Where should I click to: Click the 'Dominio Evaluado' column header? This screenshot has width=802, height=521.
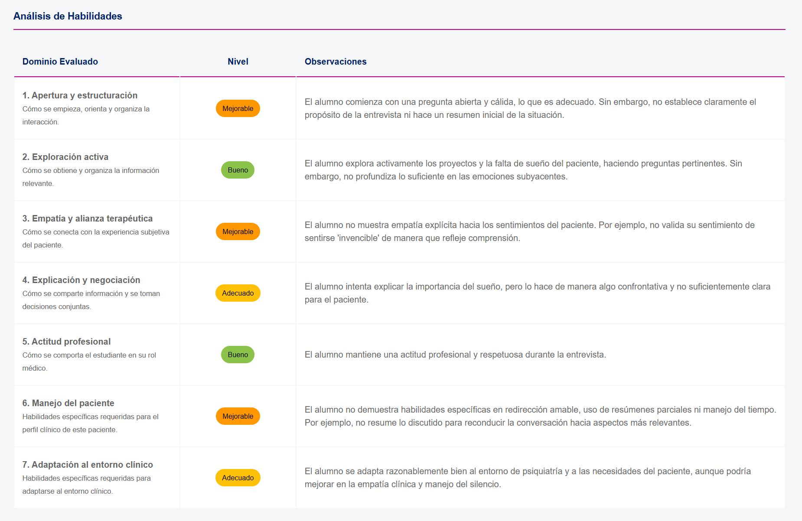pyautogui.click(x=60, y=62)
